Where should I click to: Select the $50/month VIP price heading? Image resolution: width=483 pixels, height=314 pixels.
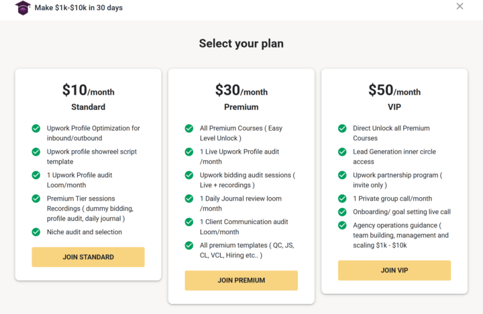click(x=394, y=91)
